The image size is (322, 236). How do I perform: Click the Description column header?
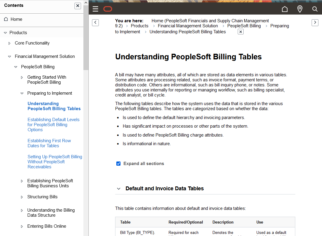click(x=223, y=222)
